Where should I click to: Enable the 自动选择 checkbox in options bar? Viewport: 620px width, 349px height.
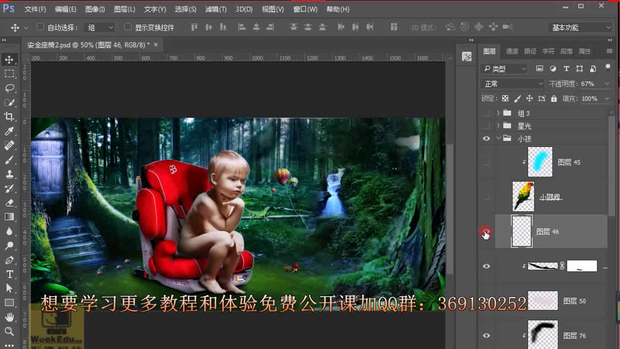click(x=39, y=27)
